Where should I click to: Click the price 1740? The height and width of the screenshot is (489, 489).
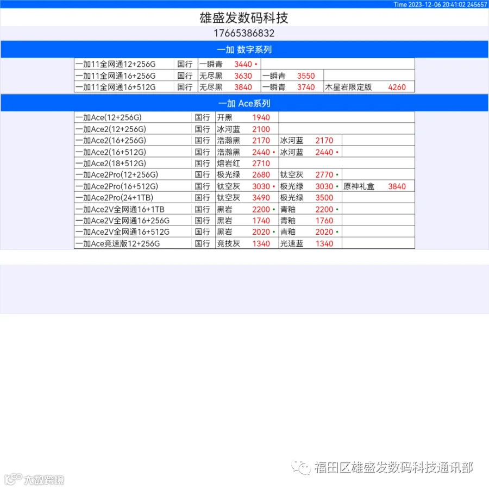tap(261, 221)
